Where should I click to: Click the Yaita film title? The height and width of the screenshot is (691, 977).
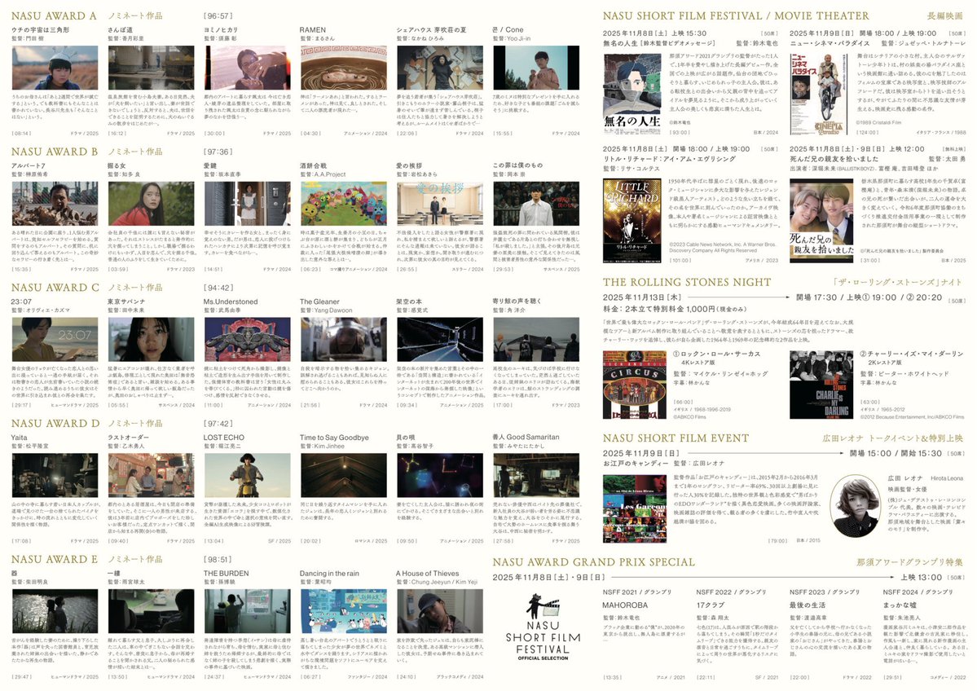20,438
